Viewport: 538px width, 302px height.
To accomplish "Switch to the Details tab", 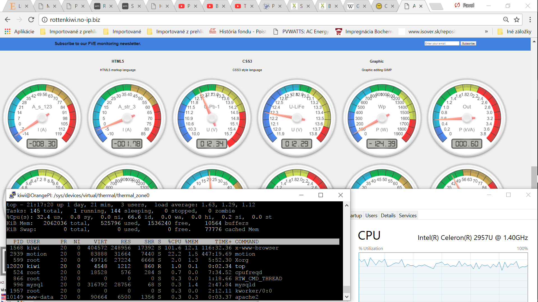I will [x=388, y=216].
